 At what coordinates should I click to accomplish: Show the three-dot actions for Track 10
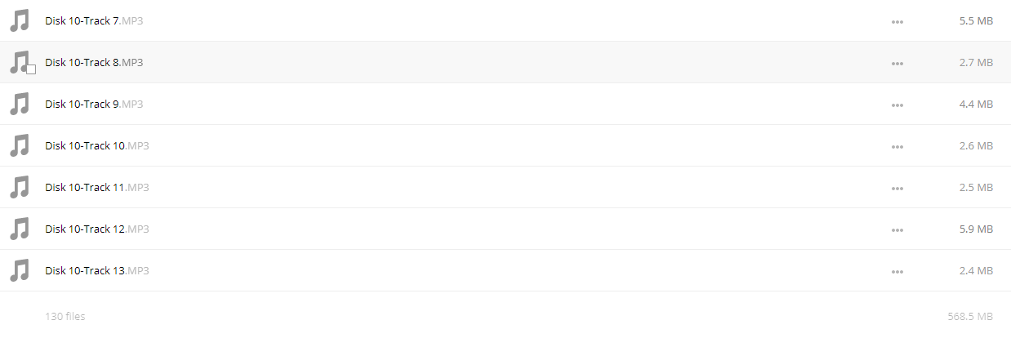coord(897,147)
